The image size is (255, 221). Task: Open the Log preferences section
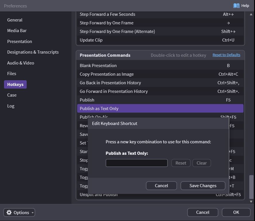[11, 106]
